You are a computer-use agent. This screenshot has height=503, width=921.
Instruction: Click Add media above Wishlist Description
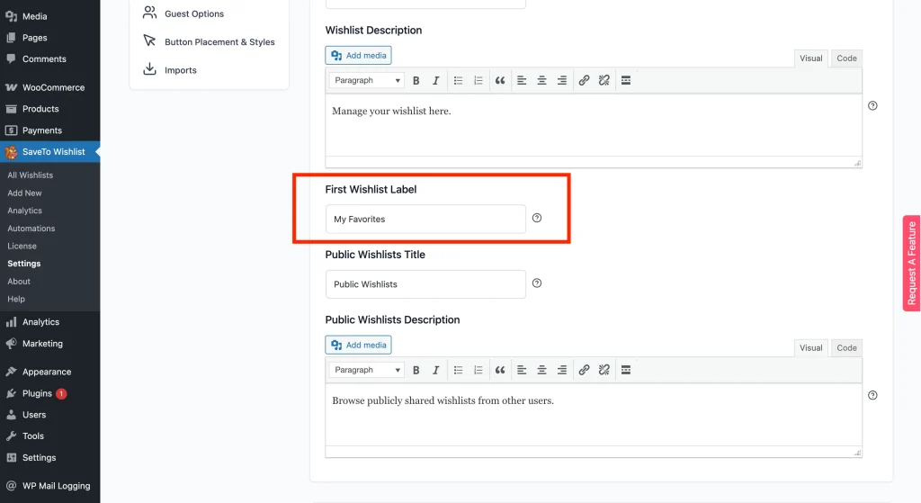click(x=358, y=55)
